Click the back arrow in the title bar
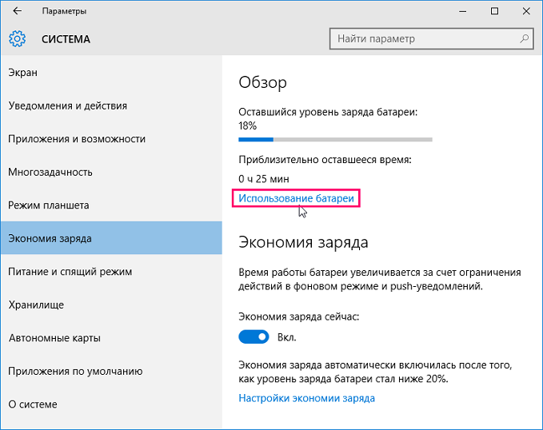The width and height of the screenshot is (543, 430). tap(17, 11)
